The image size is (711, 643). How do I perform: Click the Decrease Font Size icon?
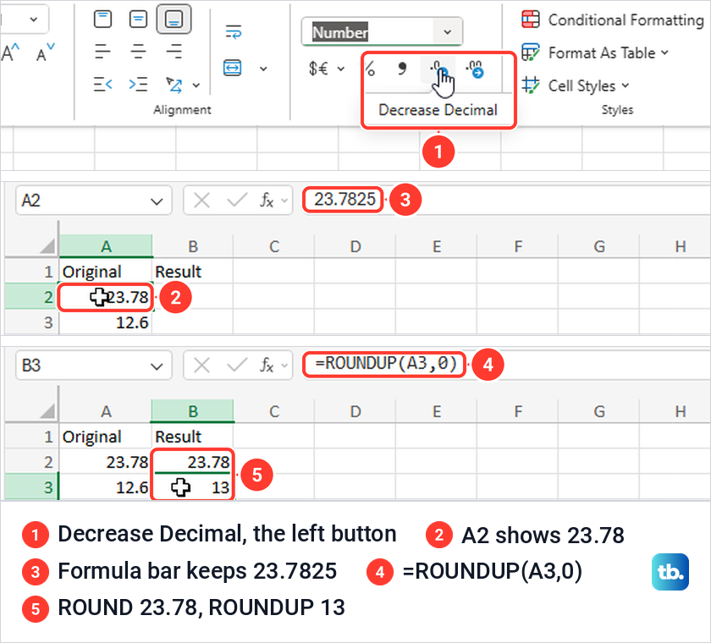pyautogui.click(x=46, y=52)
